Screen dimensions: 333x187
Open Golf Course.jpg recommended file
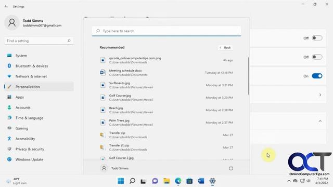(166, 98)
